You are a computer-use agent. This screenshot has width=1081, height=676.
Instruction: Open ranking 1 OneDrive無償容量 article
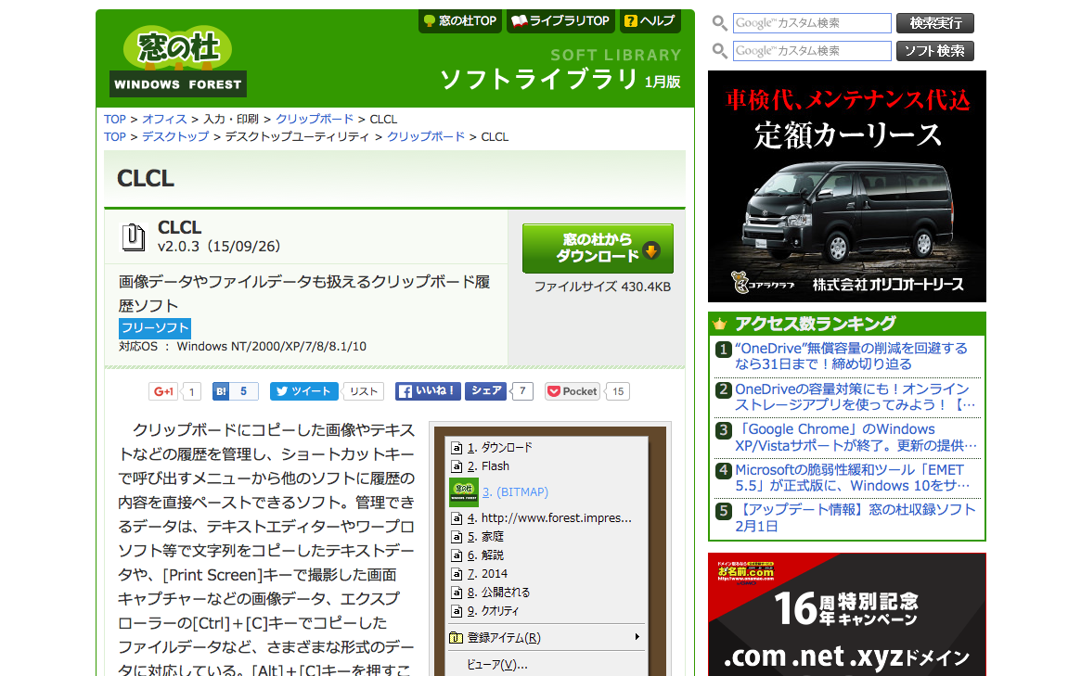851,356
